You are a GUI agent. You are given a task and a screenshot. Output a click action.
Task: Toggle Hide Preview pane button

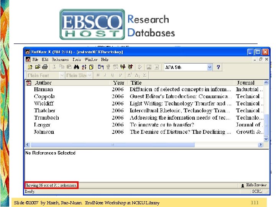point(254,185)
